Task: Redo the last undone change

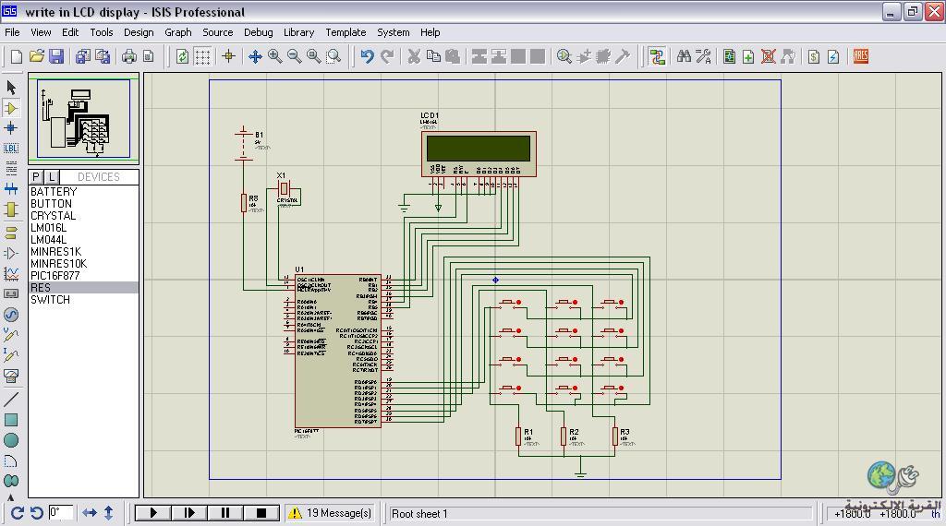Action: point(387,56)
